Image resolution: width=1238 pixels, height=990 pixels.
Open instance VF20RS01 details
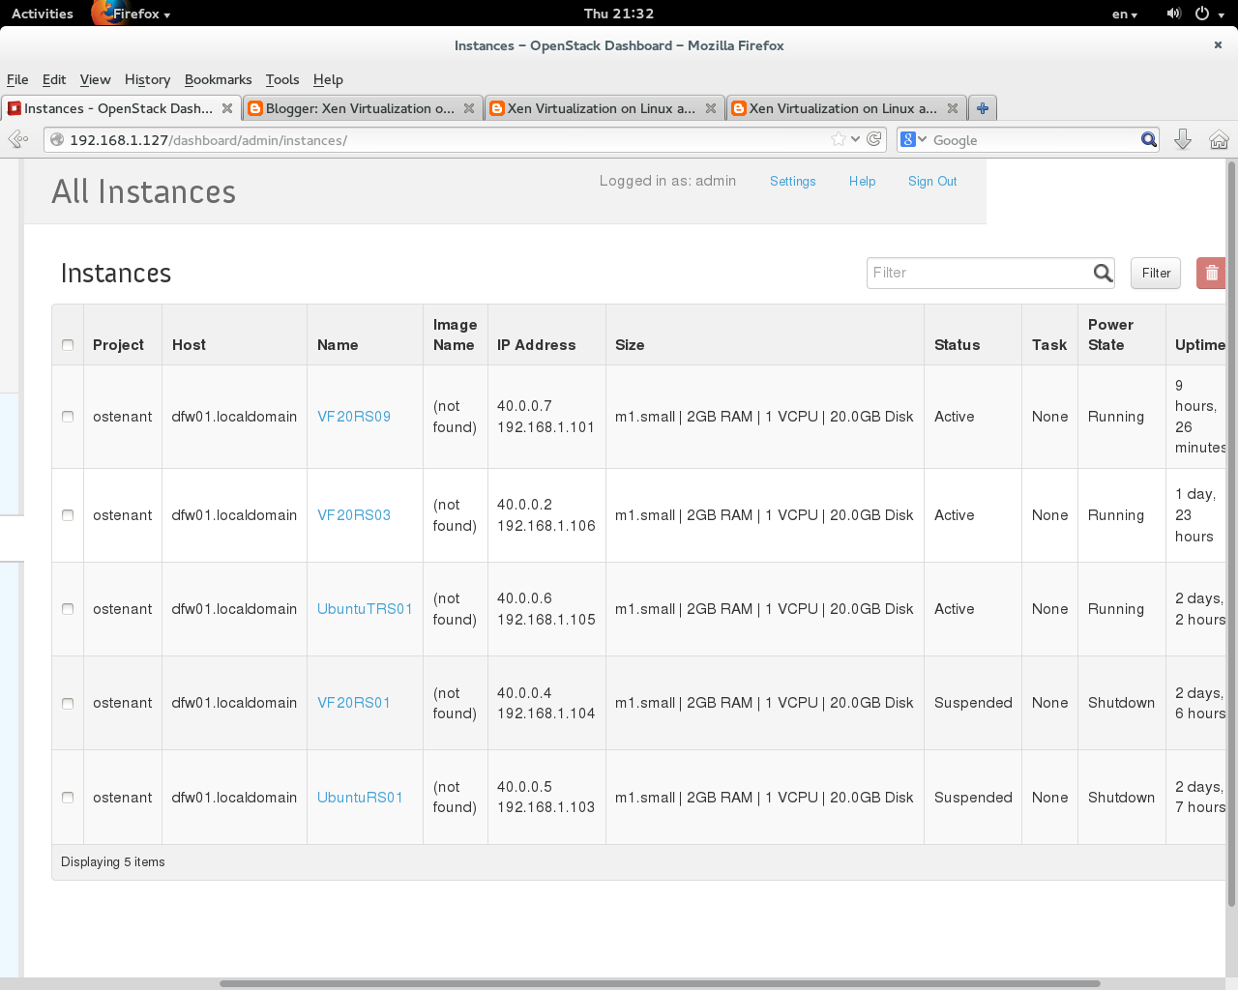(x=354, y=703)
